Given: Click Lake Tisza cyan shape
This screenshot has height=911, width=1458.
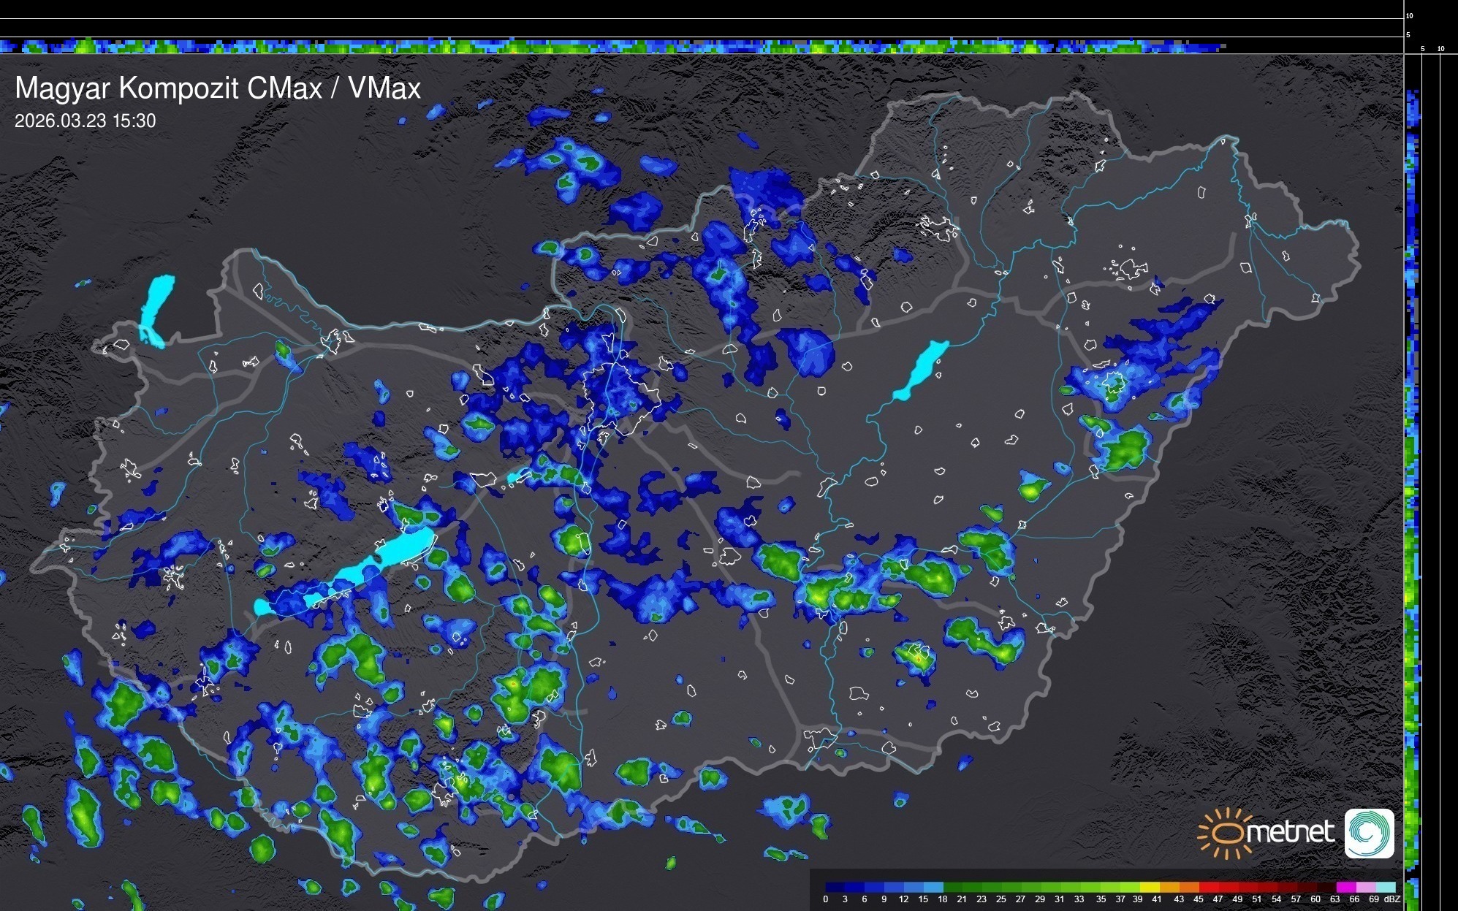Looking at the screenshot, I should [x=922, y=369].
